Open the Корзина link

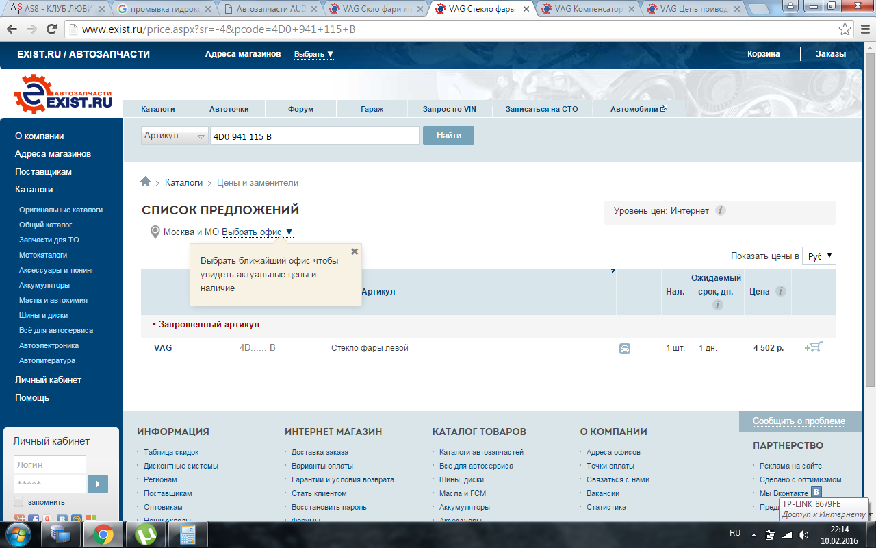[763, 54]
